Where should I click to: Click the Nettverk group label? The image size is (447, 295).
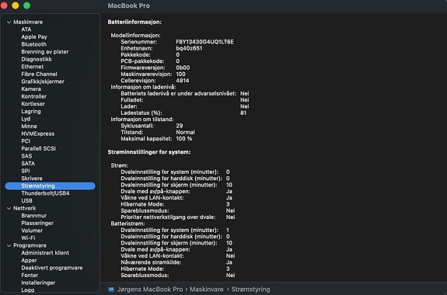pos(25,208)
